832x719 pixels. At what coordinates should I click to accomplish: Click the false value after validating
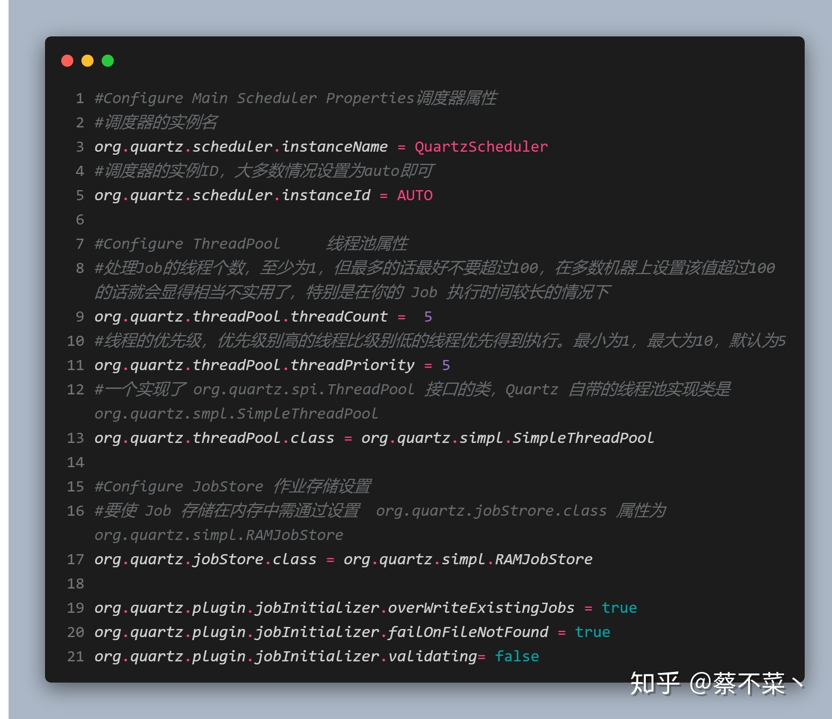coord(516,656)
